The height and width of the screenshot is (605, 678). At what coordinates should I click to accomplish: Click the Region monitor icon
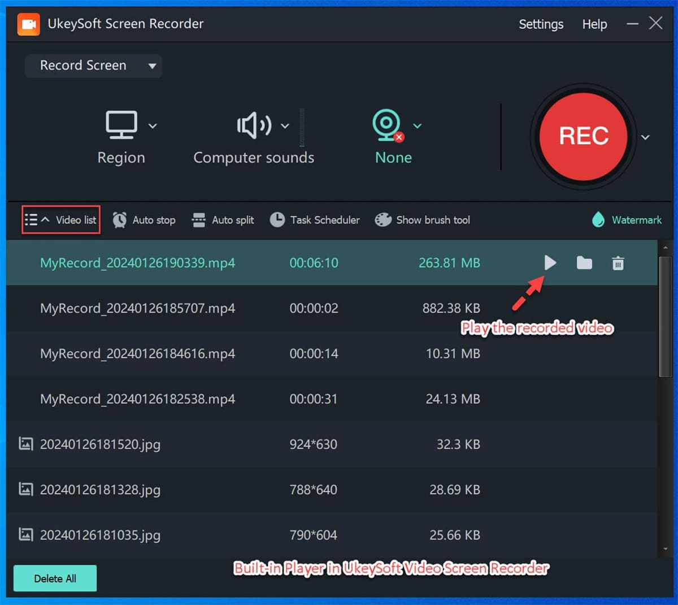click(121, 125)
